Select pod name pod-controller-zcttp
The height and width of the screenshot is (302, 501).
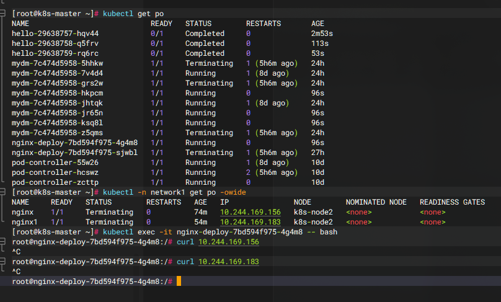[55, 182]
